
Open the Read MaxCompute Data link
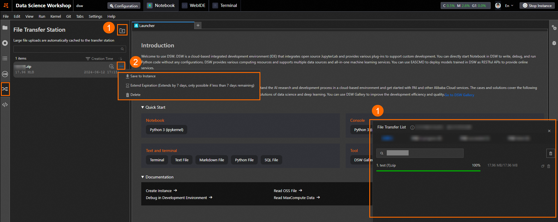coord(297,198)
